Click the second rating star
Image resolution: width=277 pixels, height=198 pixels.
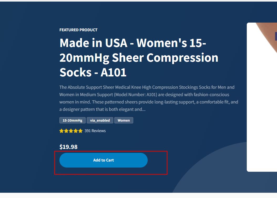click(x=66, y=131)
